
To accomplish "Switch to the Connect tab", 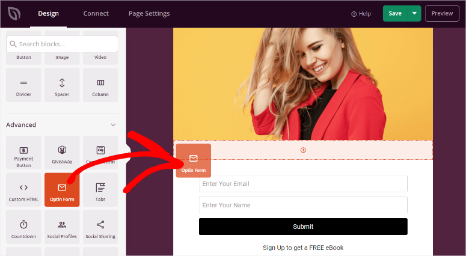I will click(96, 13).
